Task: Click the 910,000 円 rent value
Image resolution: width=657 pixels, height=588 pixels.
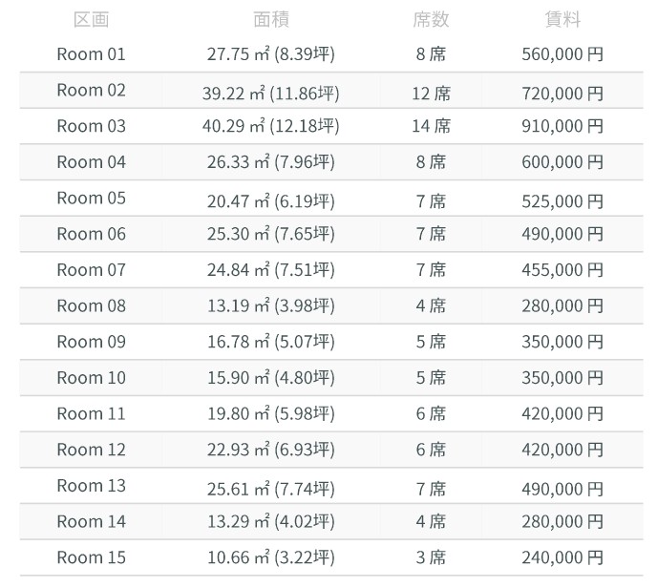Action: point(562,126)
